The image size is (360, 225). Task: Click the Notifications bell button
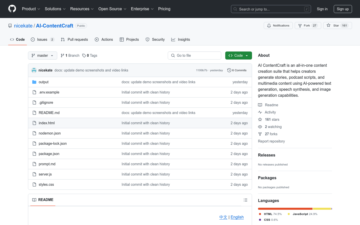click(x=278, y=25)
